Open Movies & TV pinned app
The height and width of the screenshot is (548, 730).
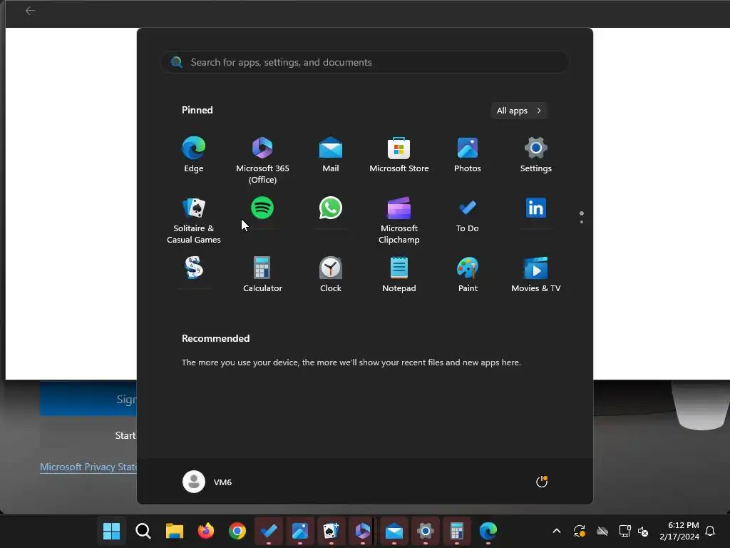click(536, 275)
